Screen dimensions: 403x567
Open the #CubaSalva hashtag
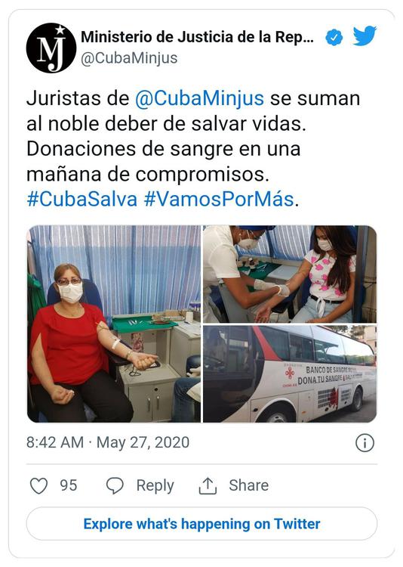[x=82, y=200]
